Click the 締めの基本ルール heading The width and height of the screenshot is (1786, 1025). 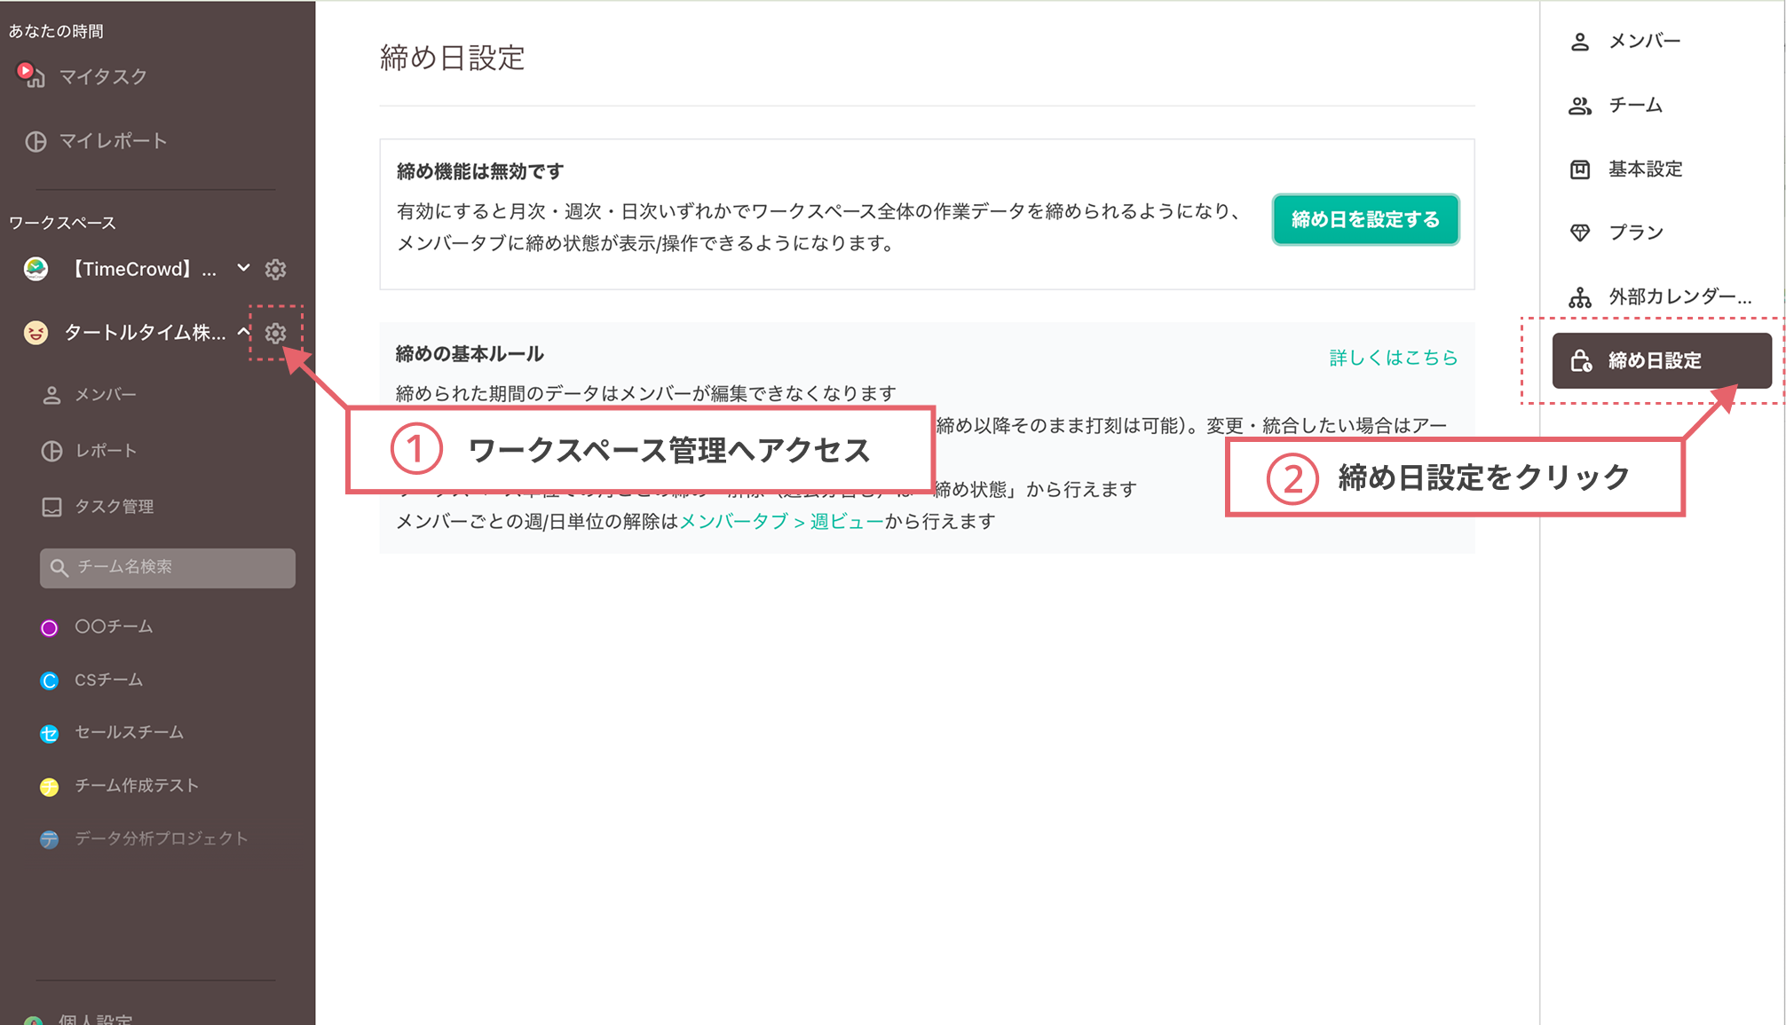pos(470,354)
